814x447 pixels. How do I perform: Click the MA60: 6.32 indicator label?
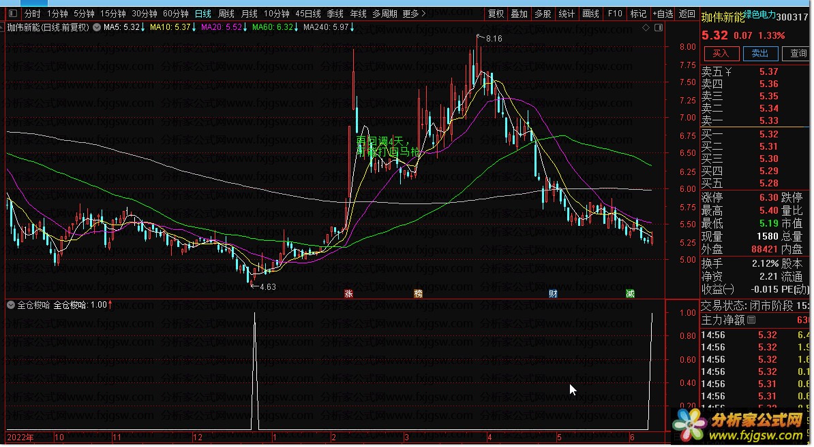point(273,27)
